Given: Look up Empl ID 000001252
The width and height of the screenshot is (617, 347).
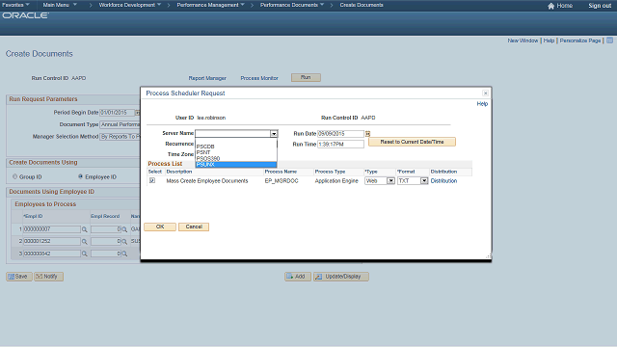Looking at the screenshot, I should 84,242.
